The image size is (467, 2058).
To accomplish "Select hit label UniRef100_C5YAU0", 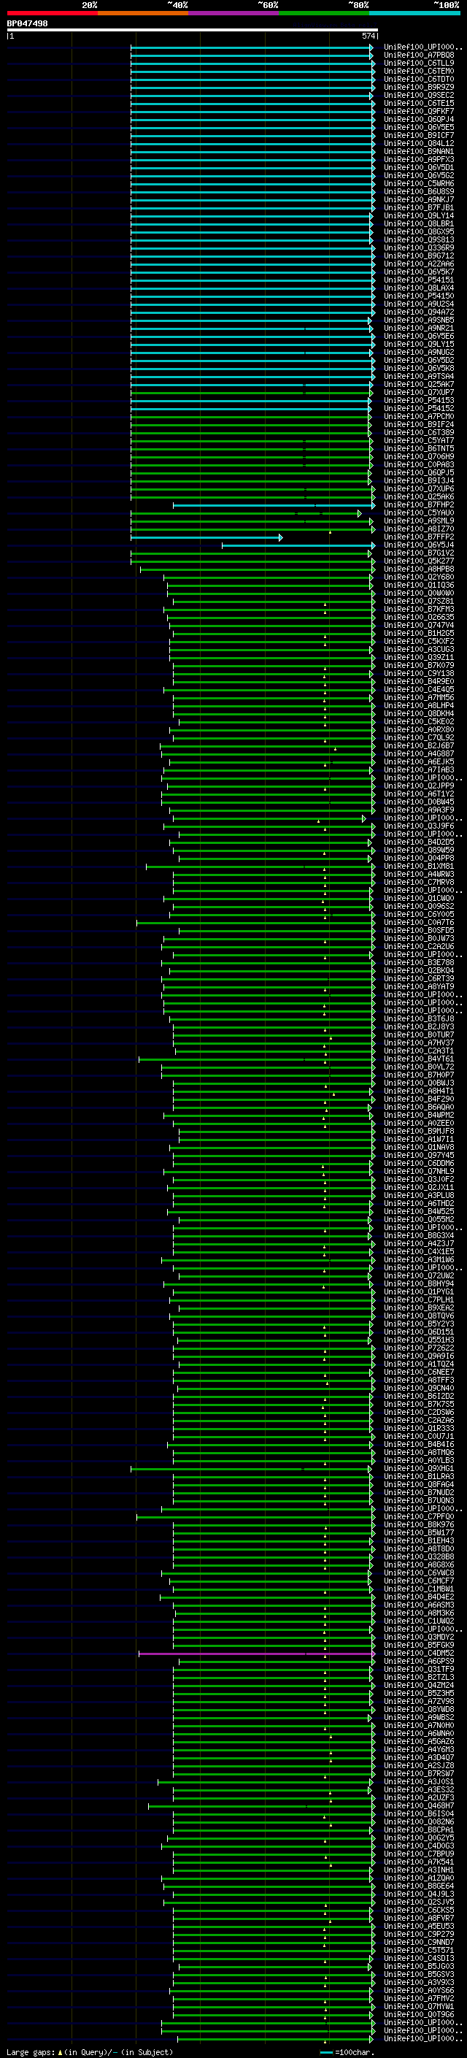I will 418,513.
